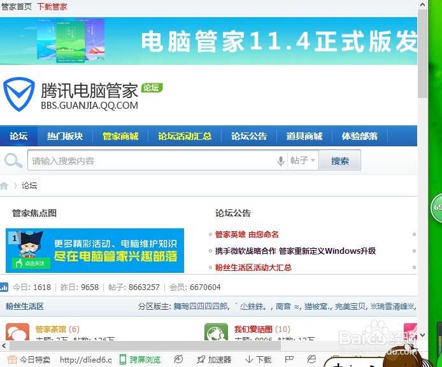
Task: Open the 热门板块 navigation tab
Action: [x=65, y=136]
